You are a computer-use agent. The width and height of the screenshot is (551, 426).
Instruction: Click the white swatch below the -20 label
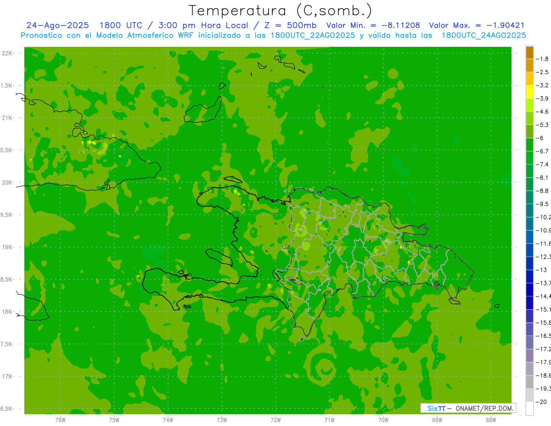point(529,408)
